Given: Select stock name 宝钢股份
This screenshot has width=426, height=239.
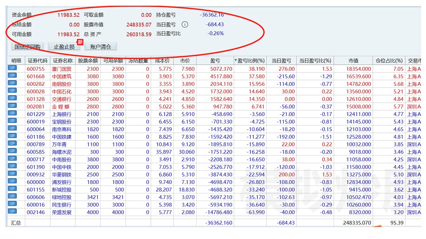Looking at the screenshot, I should pyautogui.click(x=62, y=122).
